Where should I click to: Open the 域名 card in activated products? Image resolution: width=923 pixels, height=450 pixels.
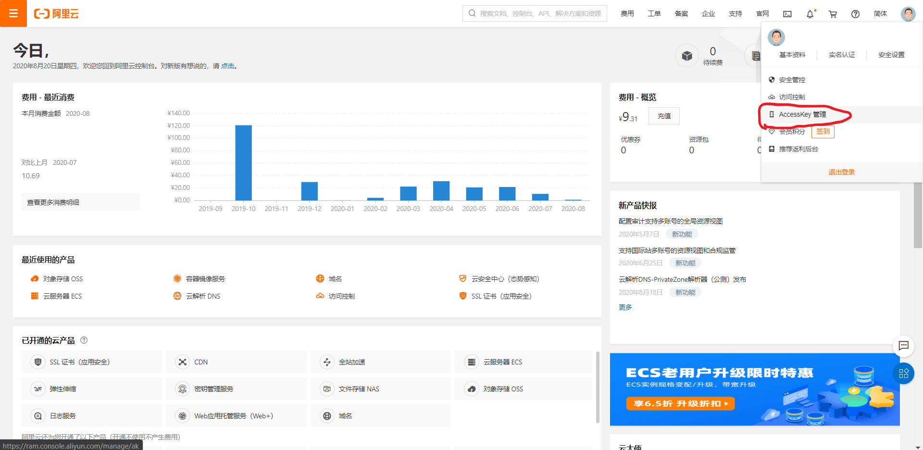point(381,416)
